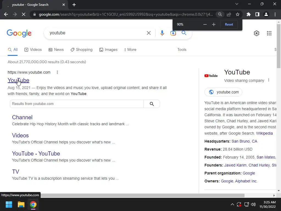Click the share page icon
This screenshot has height=211, width=281.
point(229,14)
